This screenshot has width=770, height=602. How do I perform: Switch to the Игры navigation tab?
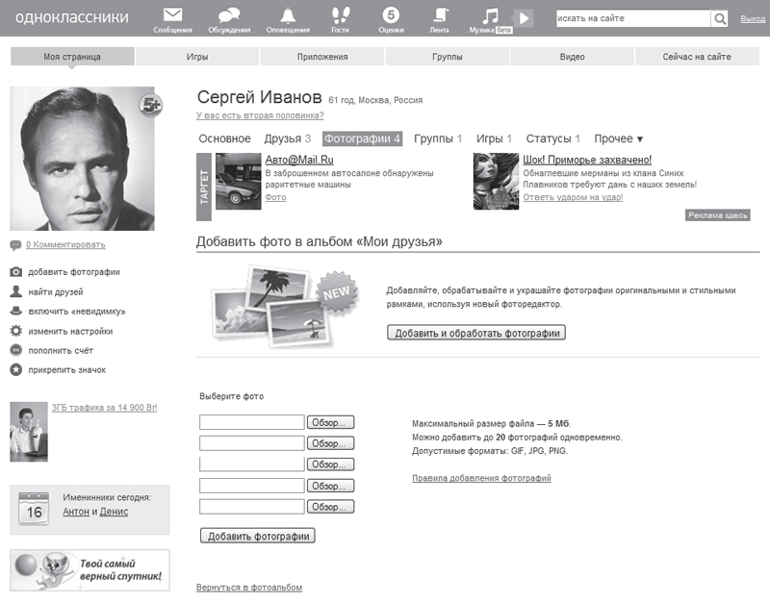click(197, 57)
